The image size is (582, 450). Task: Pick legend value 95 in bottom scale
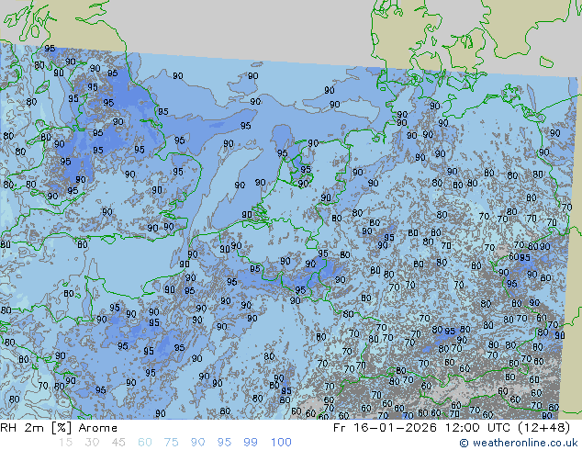[224, 443]
